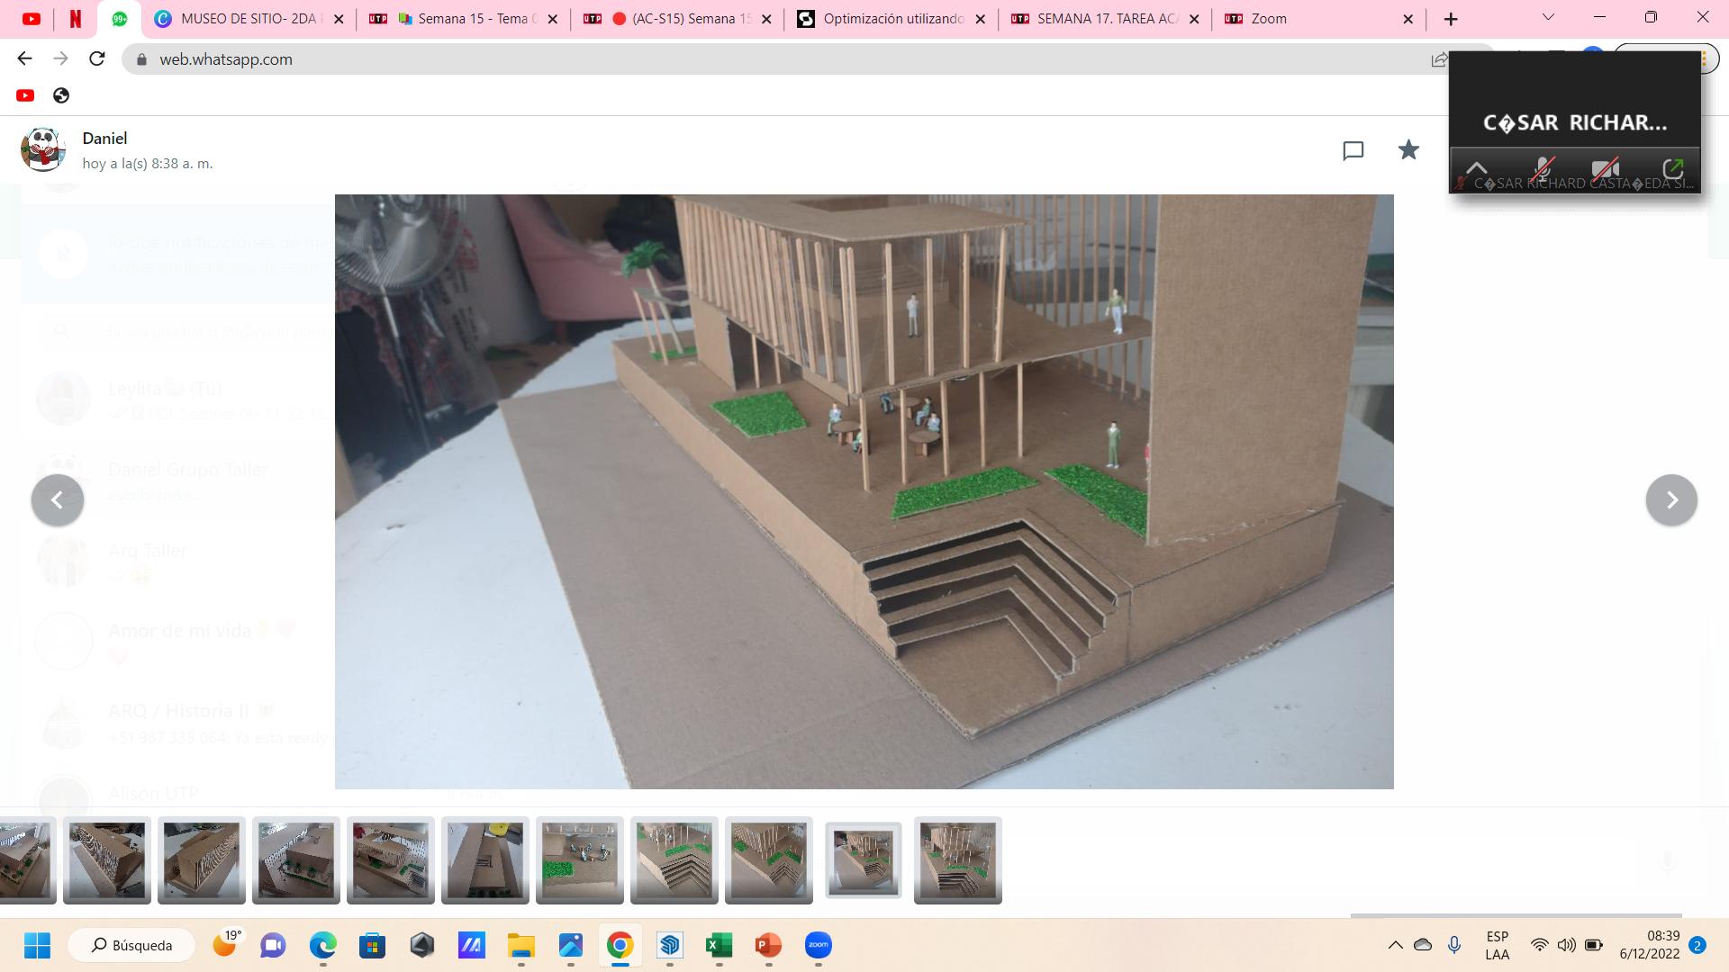
Task: Toggle volume from the system tray speaker
Action: click(x=1566, y=945)
